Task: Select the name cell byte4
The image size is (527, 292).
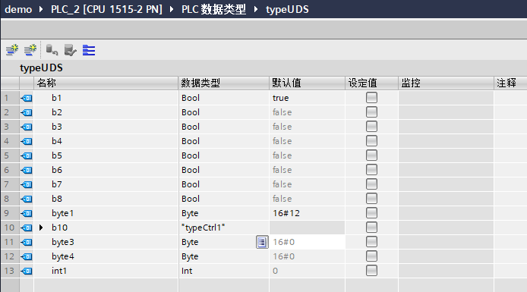Action: pos(106,257)
